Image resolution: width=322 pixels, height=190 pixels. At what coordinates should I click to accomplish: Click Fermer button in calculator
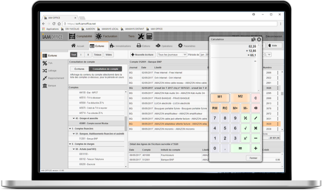click(x=254, y=158)
